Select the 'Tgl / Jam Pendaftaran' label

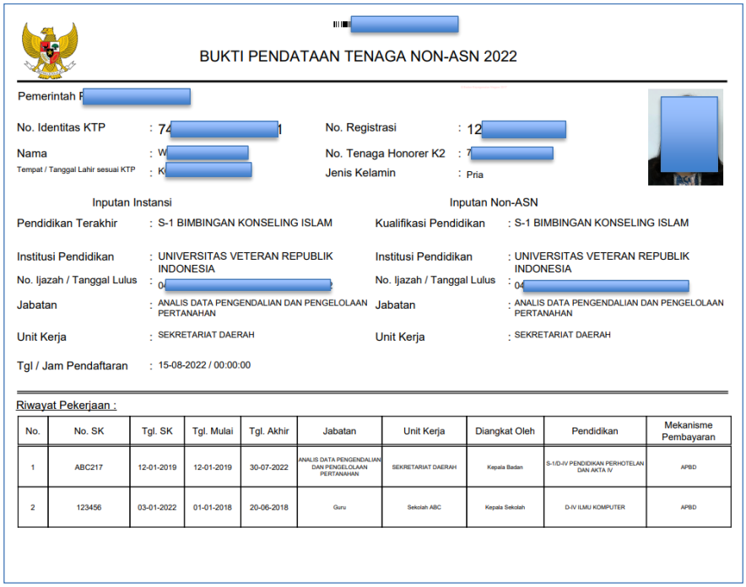(73, 365)
